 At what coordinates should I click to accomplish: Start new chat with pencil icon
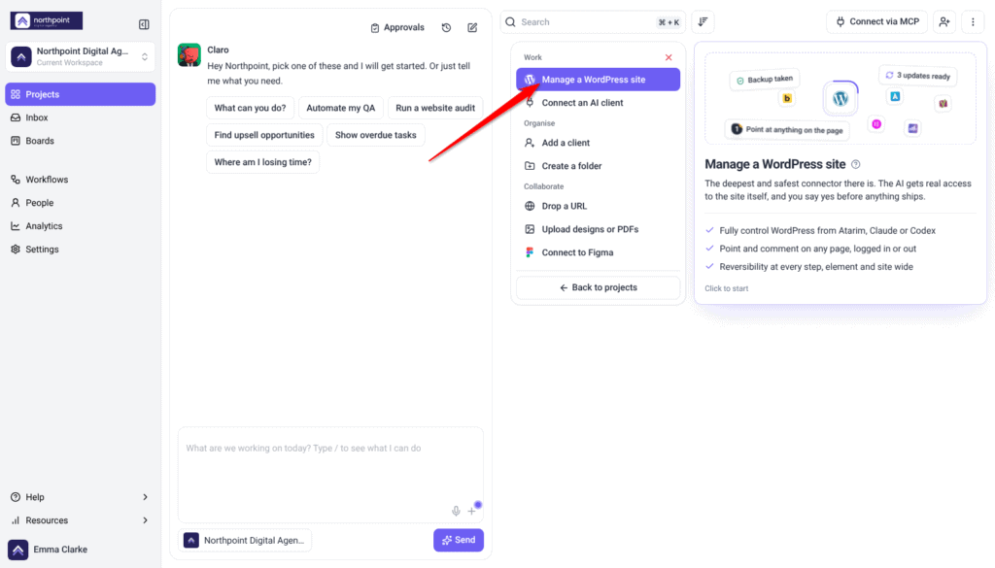pos(473,28)
